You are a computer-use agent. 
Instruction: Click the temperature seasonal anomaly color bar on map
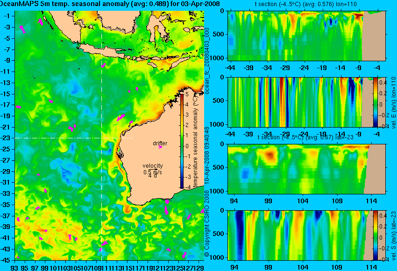182,141
